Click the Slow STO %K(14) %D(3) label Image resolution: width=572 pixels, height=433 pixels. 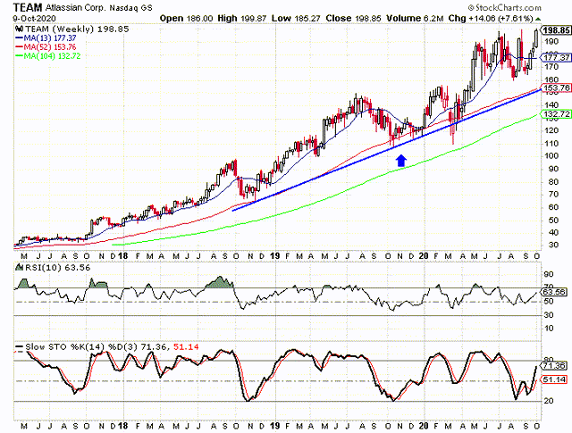tap(82, 347)
